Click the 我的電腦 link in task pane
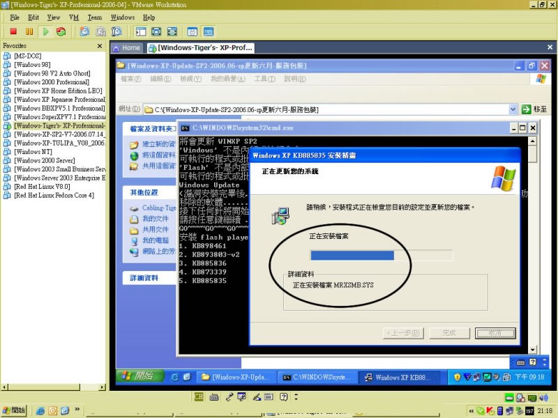This screenshot has width=558, height=418. (155, 240)
